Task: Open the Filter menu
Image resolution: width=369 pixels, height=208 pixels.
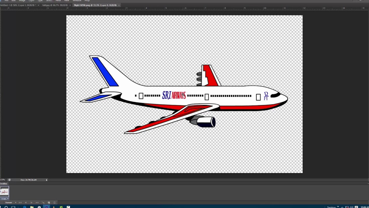Action: tap(58, 1)
